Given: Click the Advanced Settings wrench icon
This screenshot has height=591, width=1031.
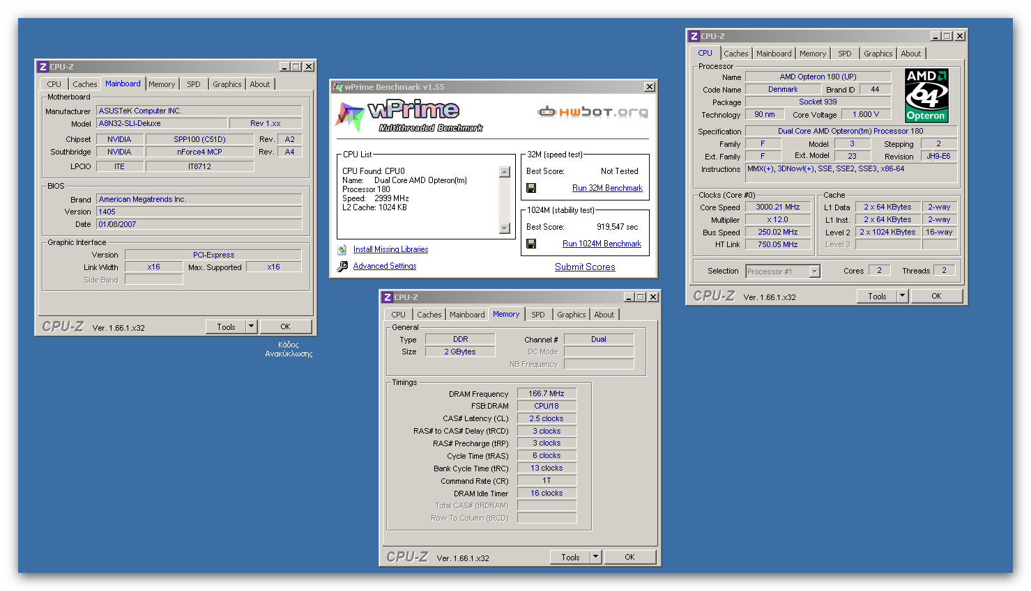Looking at the screenshot, I should 342,266.
